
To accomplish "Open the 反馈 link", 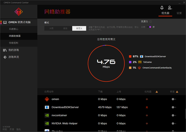I will 12,130.
